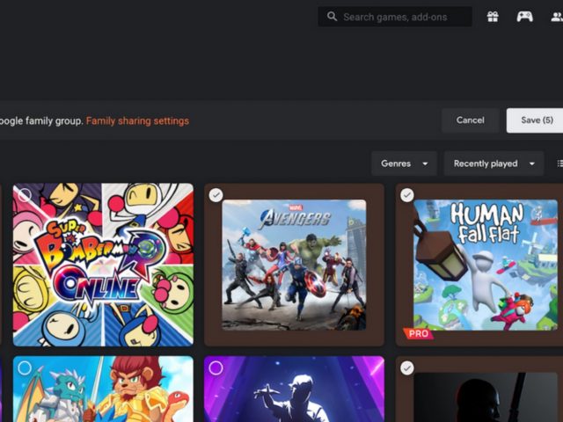The width and height of the screenshot is (563, 422).
Task: Uncheck the dark hooded figure game checkbox
Action: (407, 367)
